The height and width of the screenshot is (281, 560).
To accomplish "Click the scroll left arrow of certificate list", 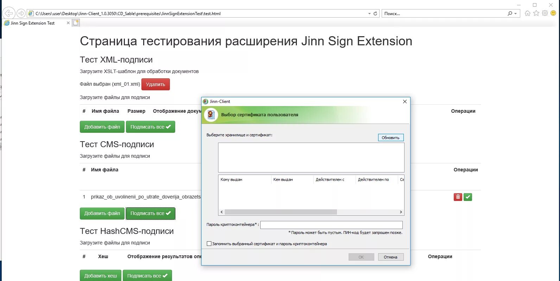I will pos(222,212).
